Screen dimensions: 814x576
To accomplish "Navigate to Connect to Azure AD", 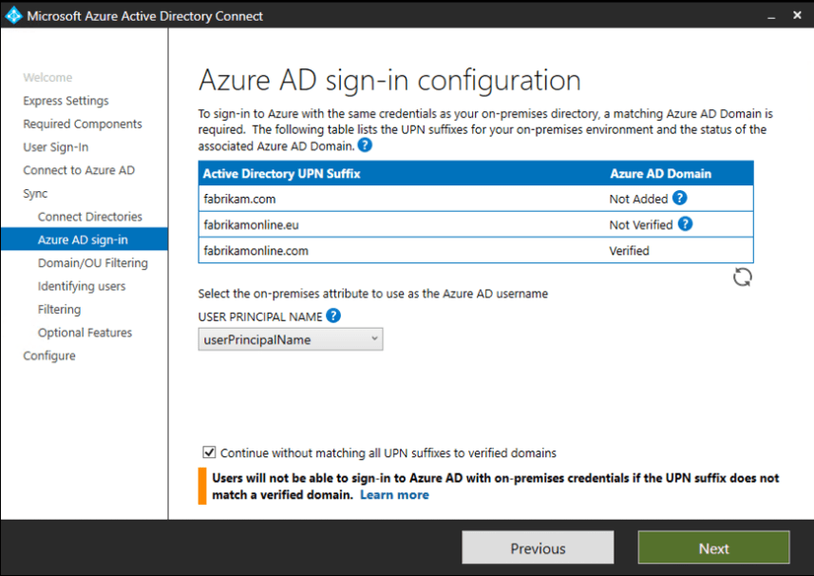I will tap(79, 170).
